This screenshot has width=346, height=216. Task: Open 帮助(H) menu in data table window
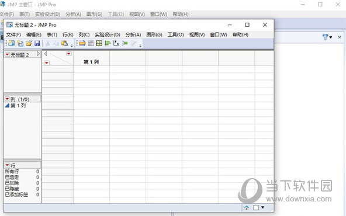click(x=241, y=34)
